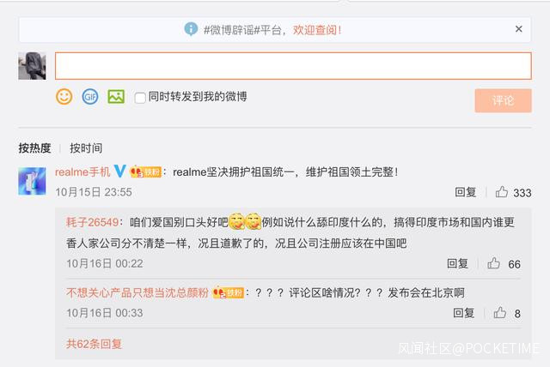Image resolution: width=550 pixels, height=367 pixels.
Task: Sort comments by 按时间
Action: pyautogui.click(x=86, y=148)
